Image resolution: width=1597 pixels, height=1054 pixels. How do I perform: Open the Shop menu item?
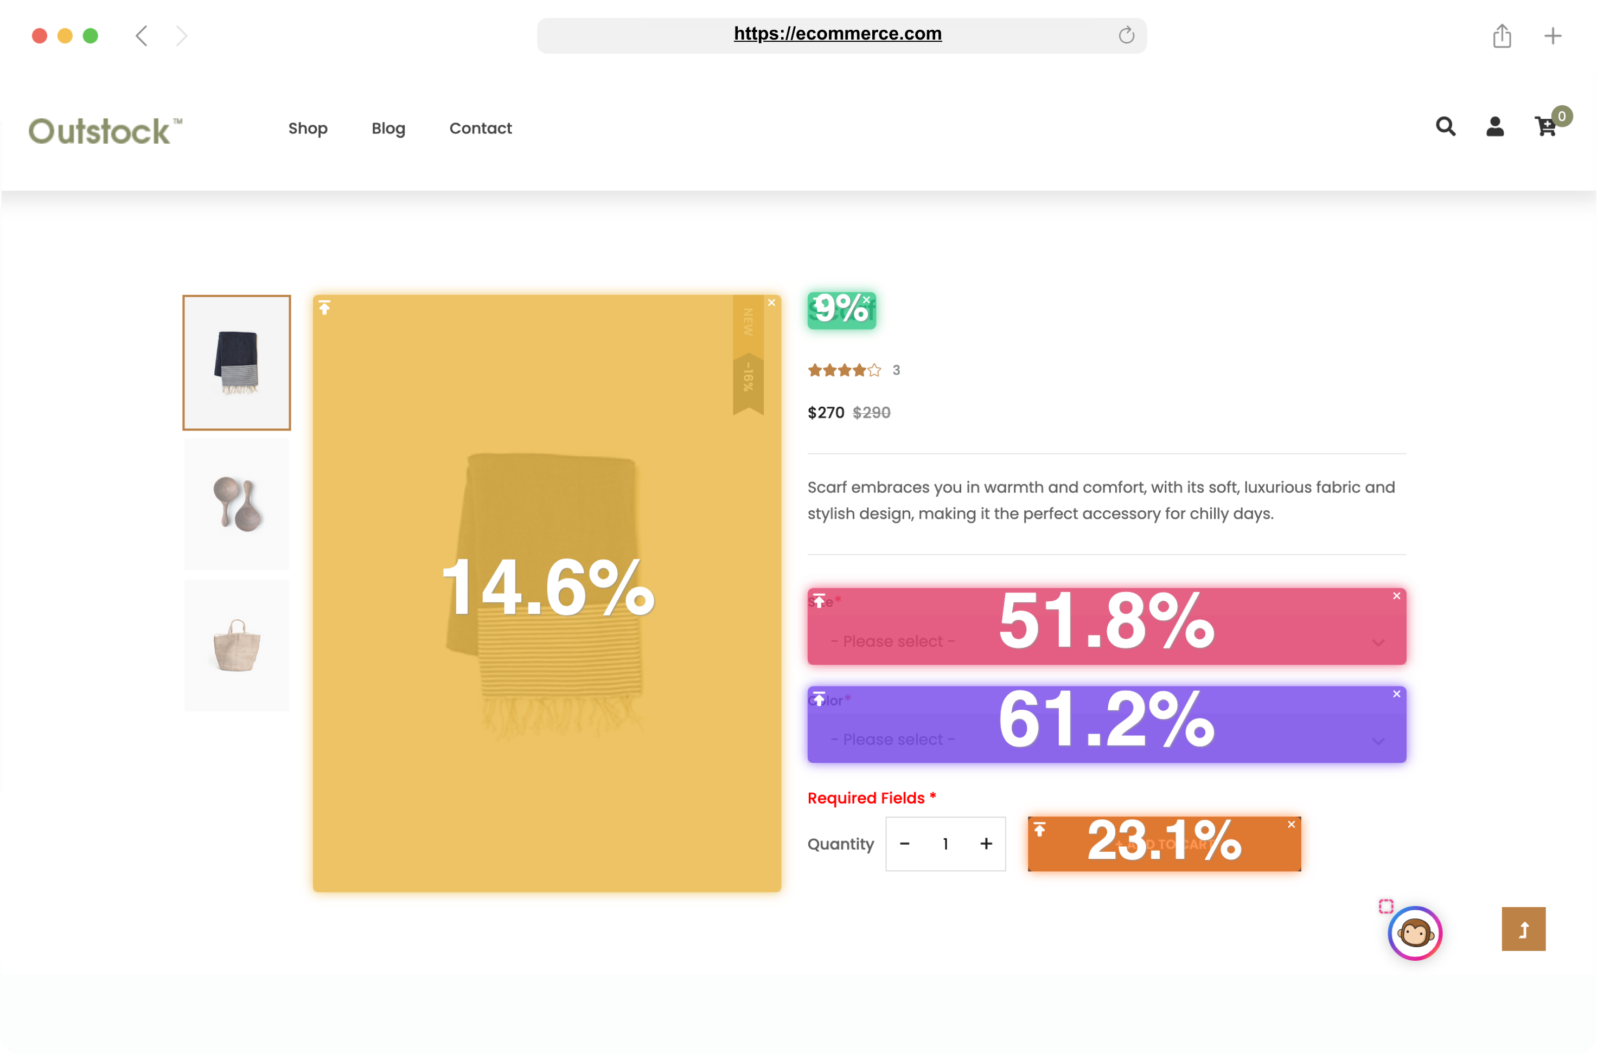point(308,128)
